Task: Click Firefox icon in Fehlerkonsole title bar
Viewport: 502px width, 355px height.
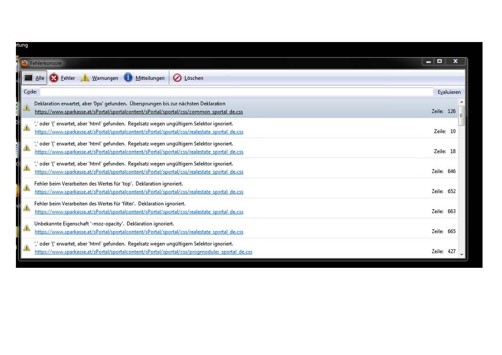Action: 25,63
